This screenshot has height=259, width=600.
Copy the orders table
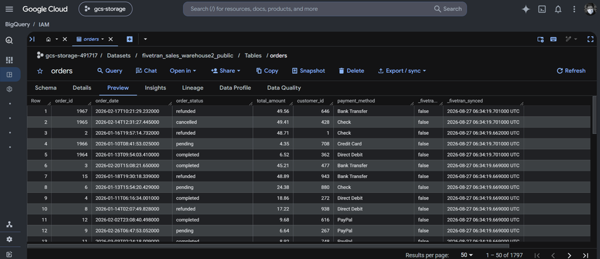point(267,71)
